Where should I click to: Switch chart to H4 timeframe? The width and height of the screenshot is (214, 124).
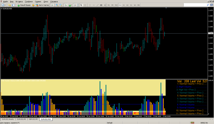pos(127,5)
